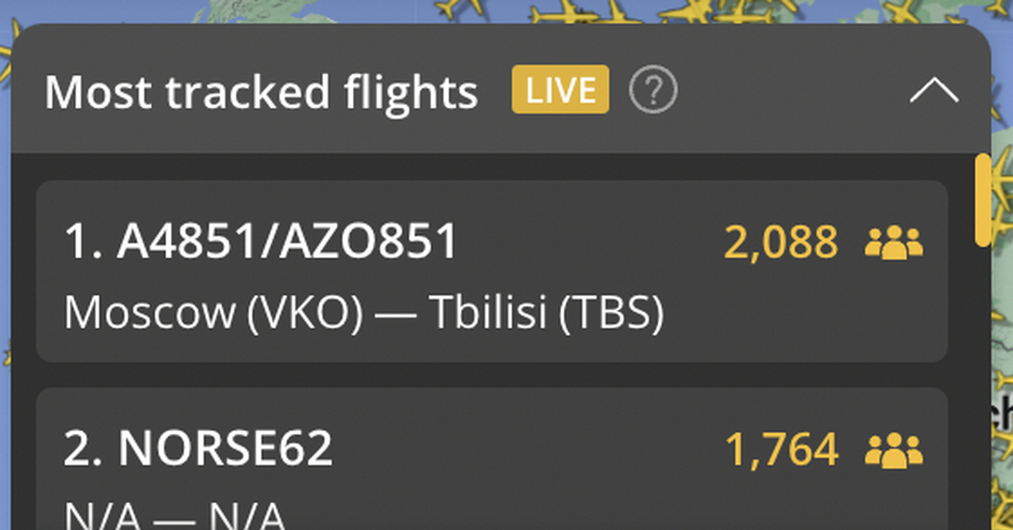Click viewers icon beside 2,088
This screenshot has width=1013, height=530.
[x=894, y=242]
